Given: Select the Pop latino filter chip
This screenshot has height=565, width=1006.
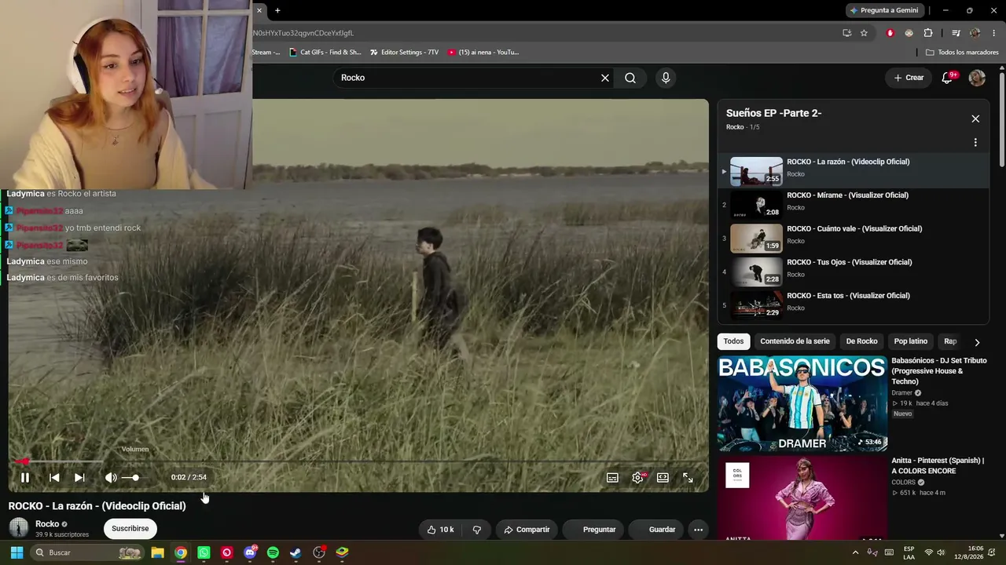Looking at the screenshot, I should point(910,341).
